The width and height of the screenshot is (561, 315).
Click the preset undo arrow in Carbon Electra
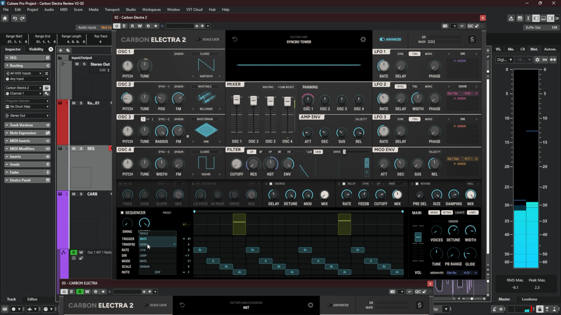tap(235, 39)
